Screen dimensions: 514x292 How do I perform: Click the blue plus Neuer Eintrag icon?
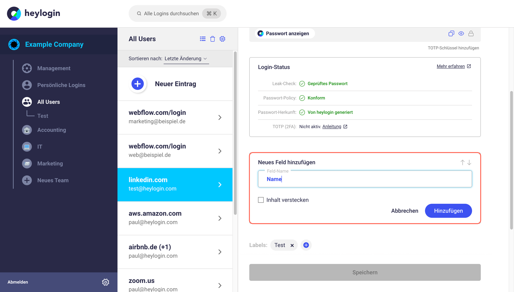tap(138, 84)
